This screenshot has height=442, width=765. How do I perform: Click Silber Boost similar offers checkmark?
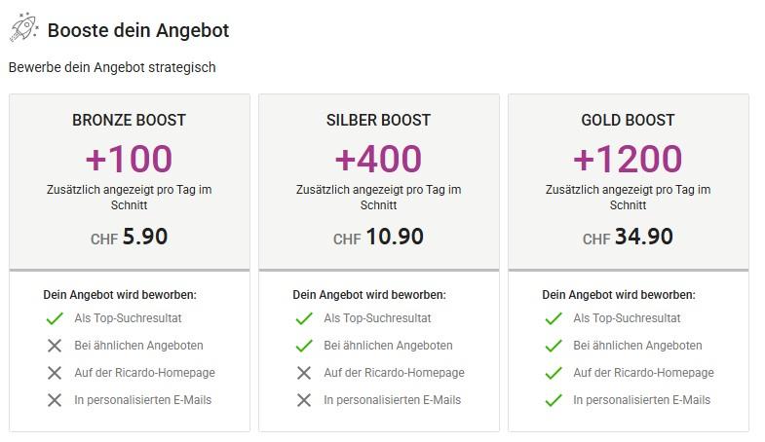304,346
